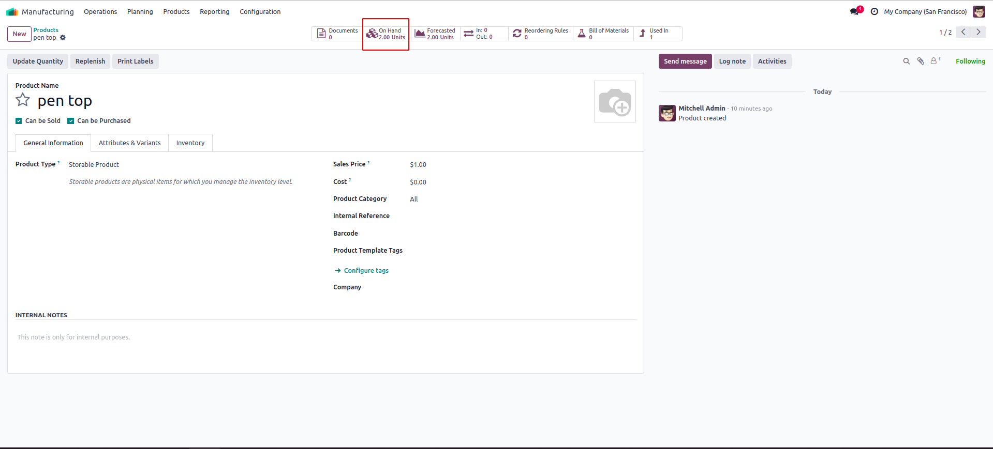
Task: Switch to the Attributes & Variants tab
Action: pos(130,143)
